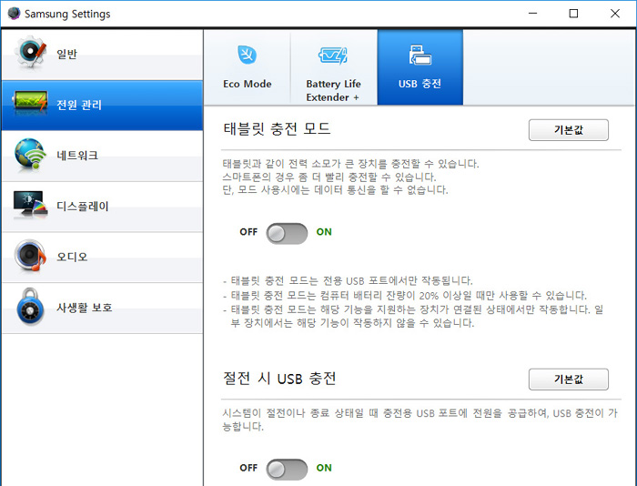Close the Samsung Settings window
Image resolution: width=637 pixels, height=486 pixels.
(615, 14)
